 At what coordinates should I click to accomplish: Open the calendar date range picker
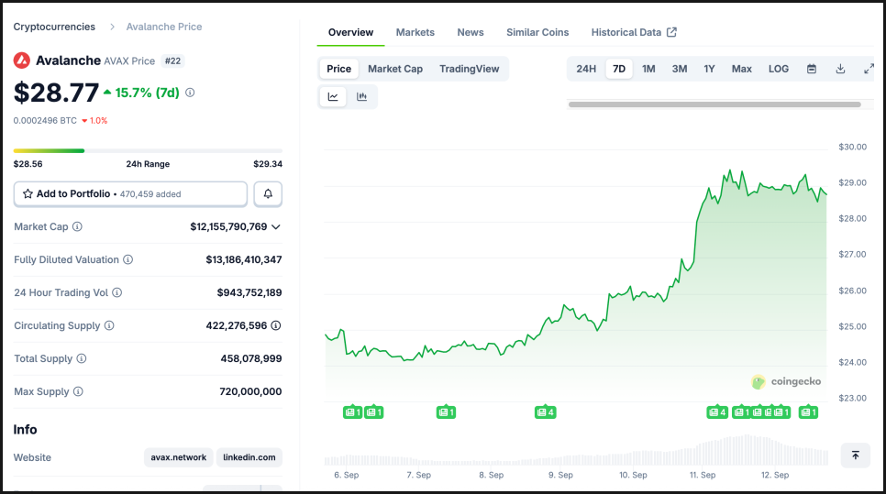(x=812, y=69)
